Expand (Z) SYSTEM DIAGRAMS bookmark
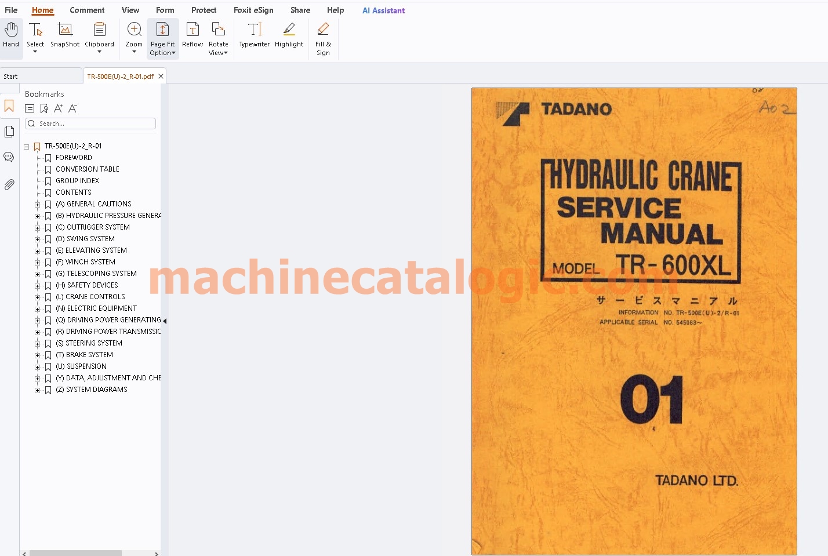This screenshot has height=556, width=828. point(38,390)
